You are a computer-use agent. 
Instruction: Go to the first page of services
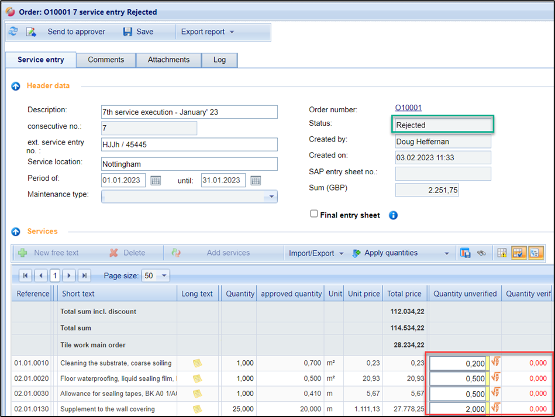click(26, 275)
